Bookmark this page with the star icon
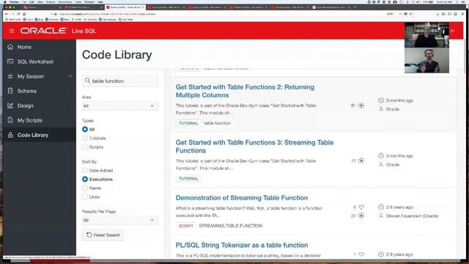 coord(410,14)
